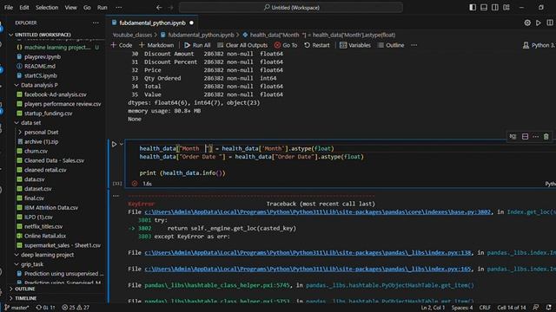
Task: Open Customize Layout icon
Action: pyautogui.click(x=506, y=8)
